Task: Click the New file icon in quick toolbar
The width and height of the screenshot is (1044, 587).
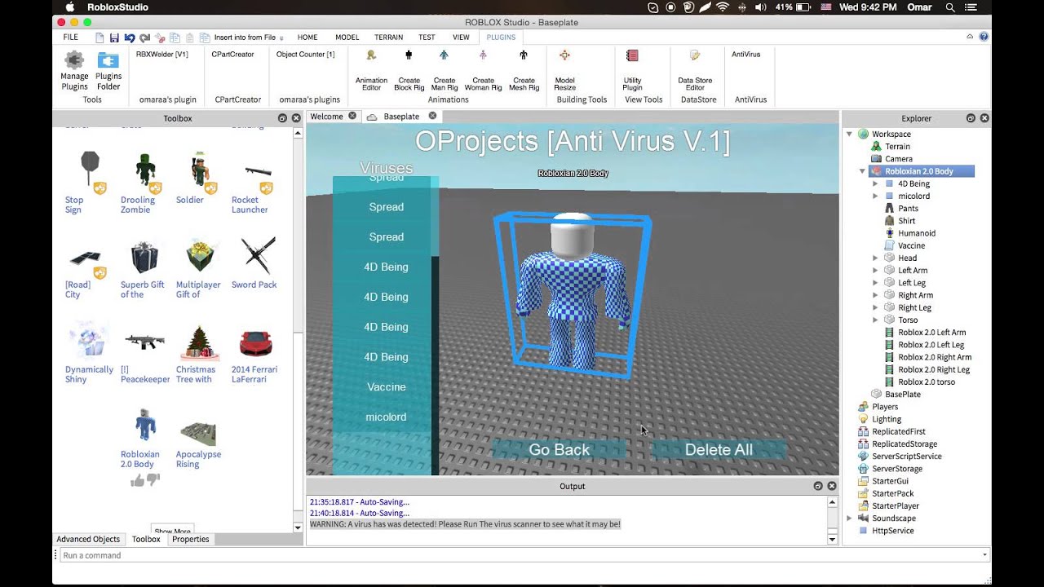Action: coord(100,38)
